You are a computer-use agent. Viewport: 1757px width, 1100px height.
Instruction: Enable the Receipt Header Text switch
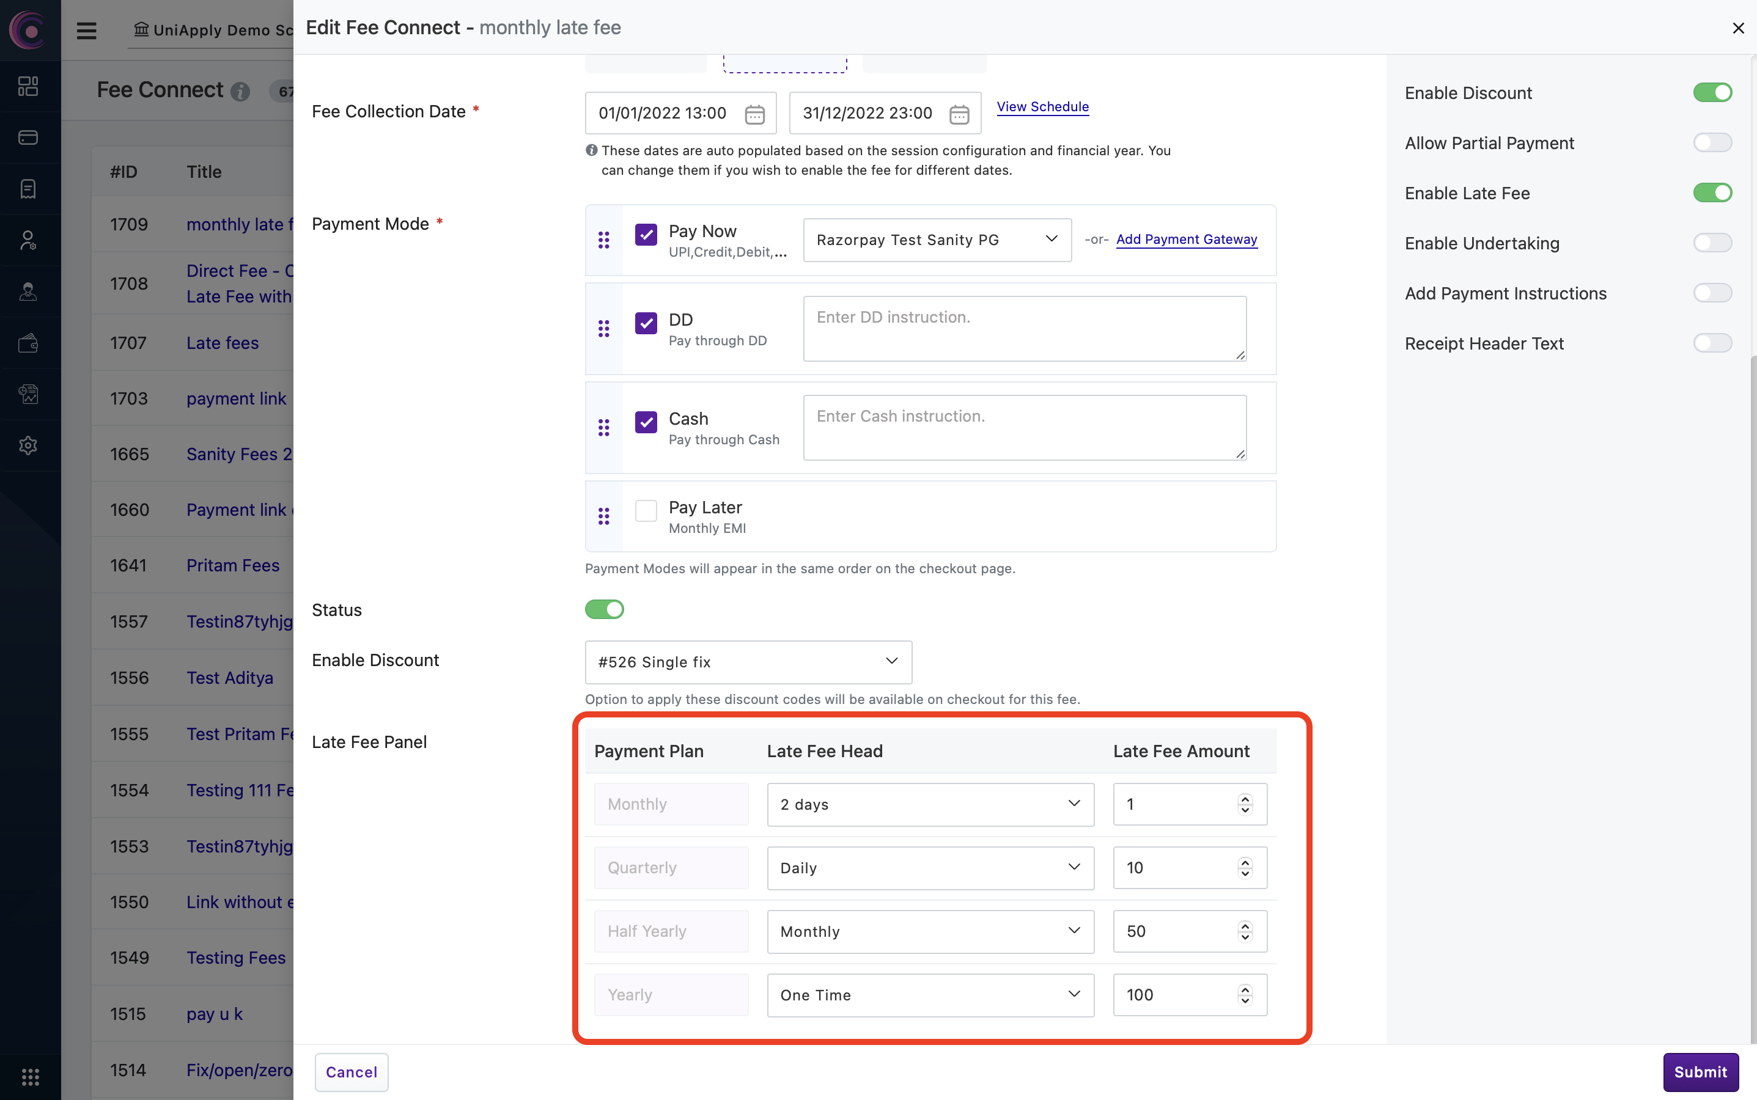(x=1712, y=343)
